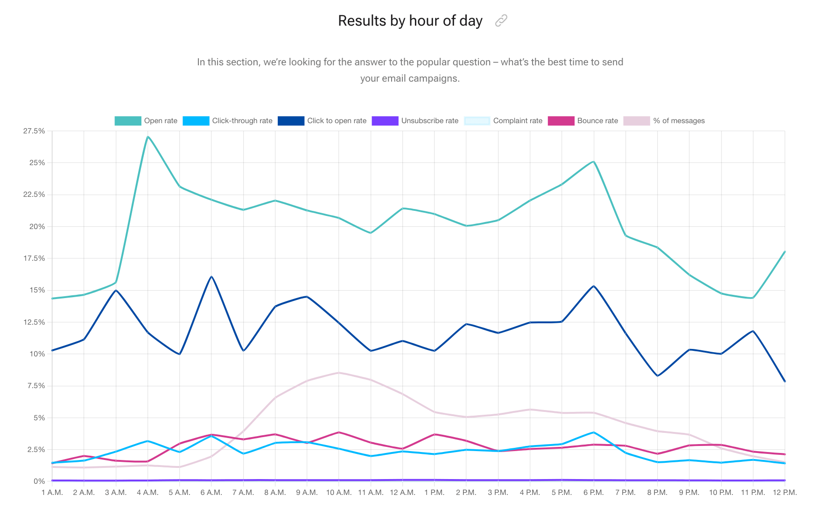This screenshot has width=814, height=515.
Task: Show or hide Complaint rate label
Action: [x=518, y=121]
